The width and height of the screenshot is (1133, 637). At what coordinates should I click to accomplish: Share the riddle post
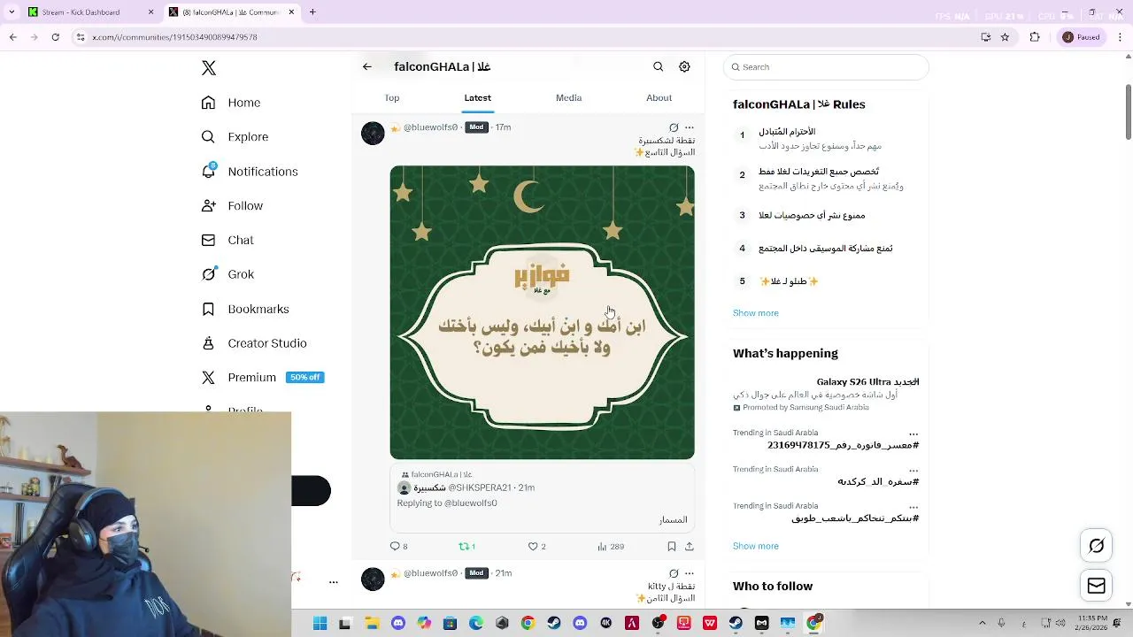(690, 547)
